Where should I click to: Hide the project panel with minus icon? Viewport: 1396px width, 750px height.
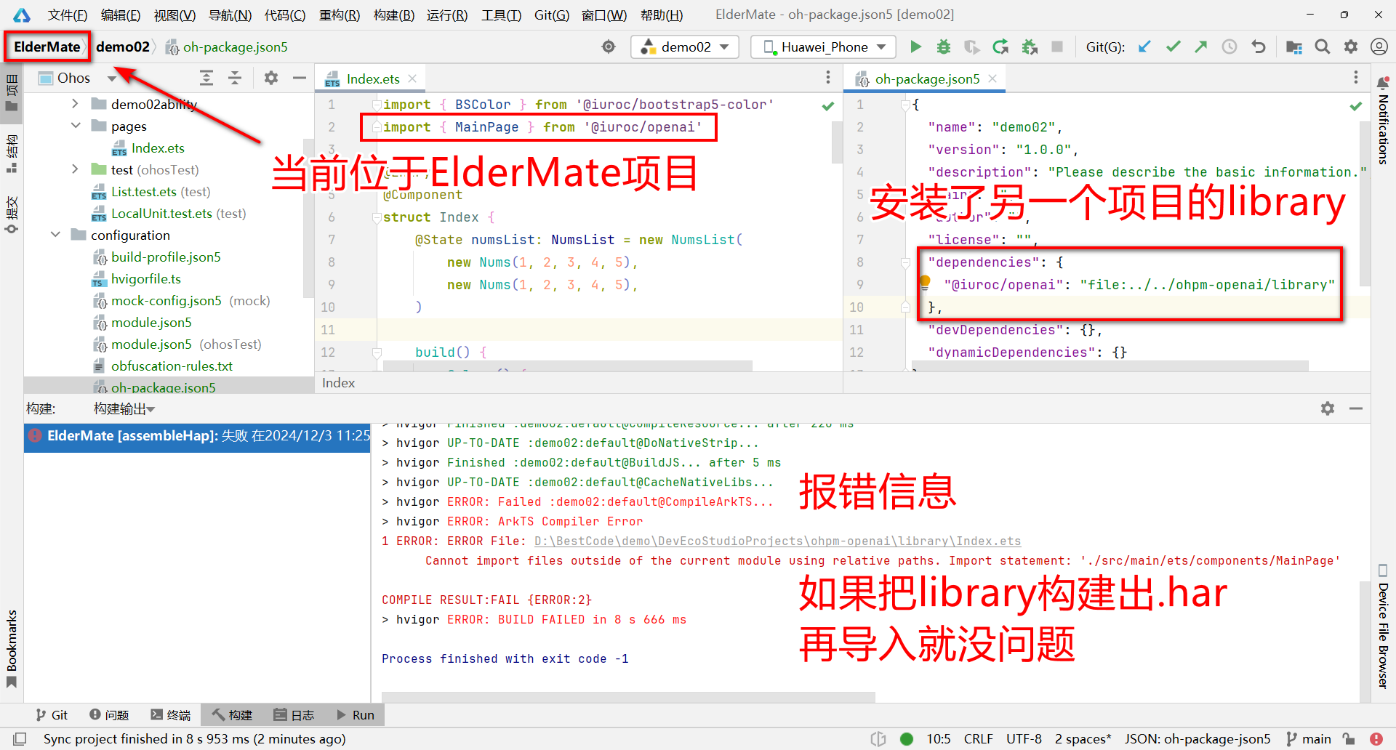(300, 78)
